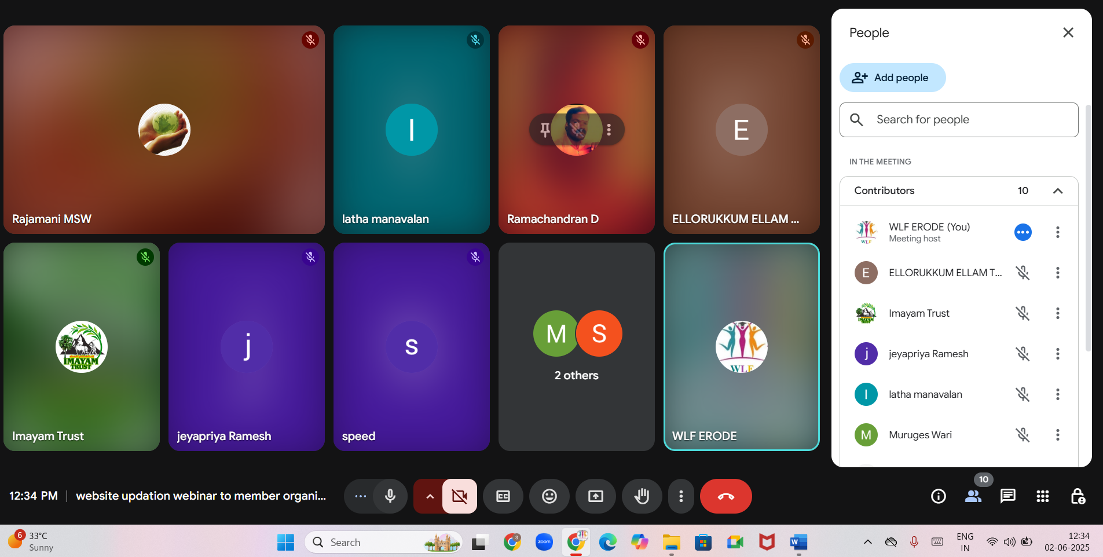Toggle the microphone in call controls
This screenshot has width=1103, height=557.
pyautogui.click(x=390, y=496)
